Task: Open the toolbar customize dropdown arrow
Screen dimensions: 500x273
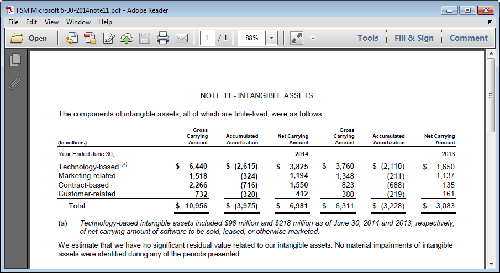Action: coord(313,38)
